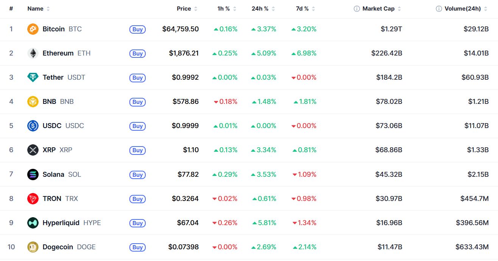The image size is (498, 261).
Task: Sort the table by Price column
Action: tap(187, 9)
